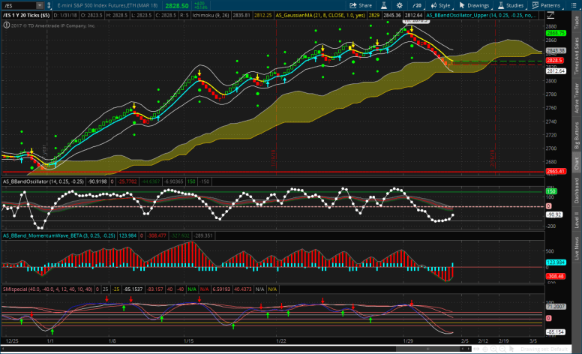Open the Level II sidebar tab
This screenshot has width=582, height=354.
coord(576,218)
